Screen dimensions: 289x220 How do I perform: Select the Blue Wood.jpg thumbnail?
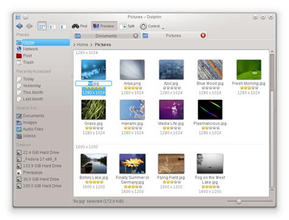click(210, 69)
